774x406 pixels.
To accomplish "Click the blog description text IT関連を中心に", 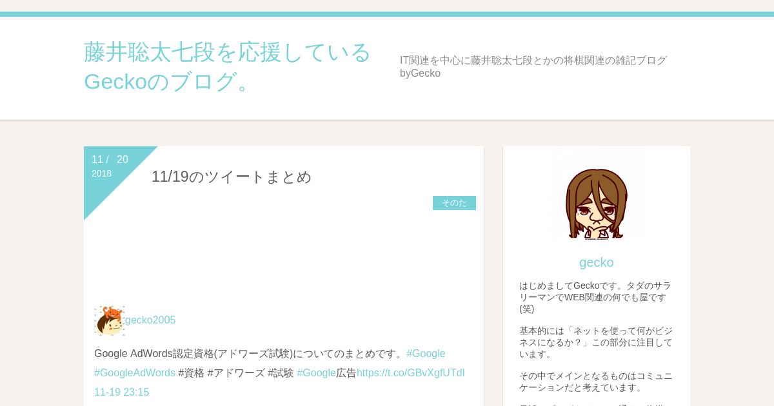I will coord(533,66).
